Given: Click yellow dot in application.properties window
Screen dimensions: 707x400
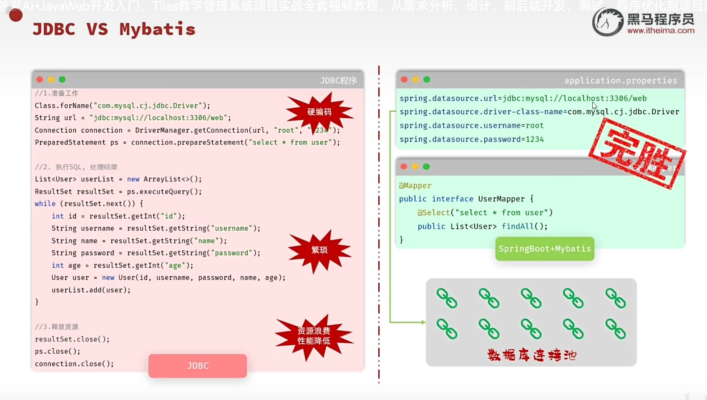Looking at the screenshot, I should tap(415, 80).
